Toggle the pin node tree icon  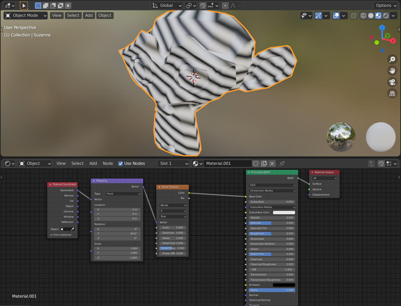pos(282,164)
